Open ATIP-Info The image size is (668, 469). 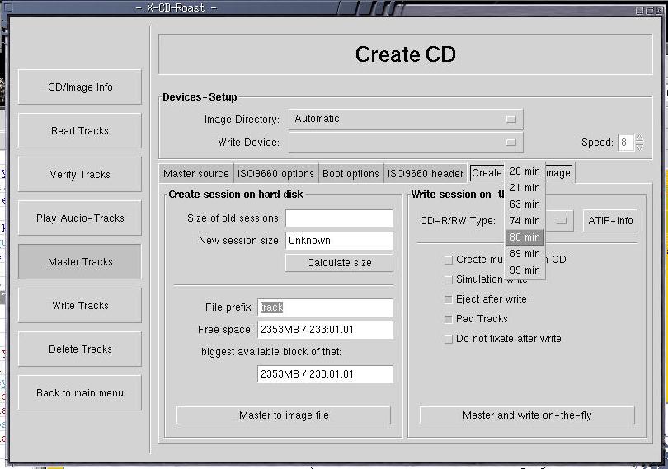610,221
